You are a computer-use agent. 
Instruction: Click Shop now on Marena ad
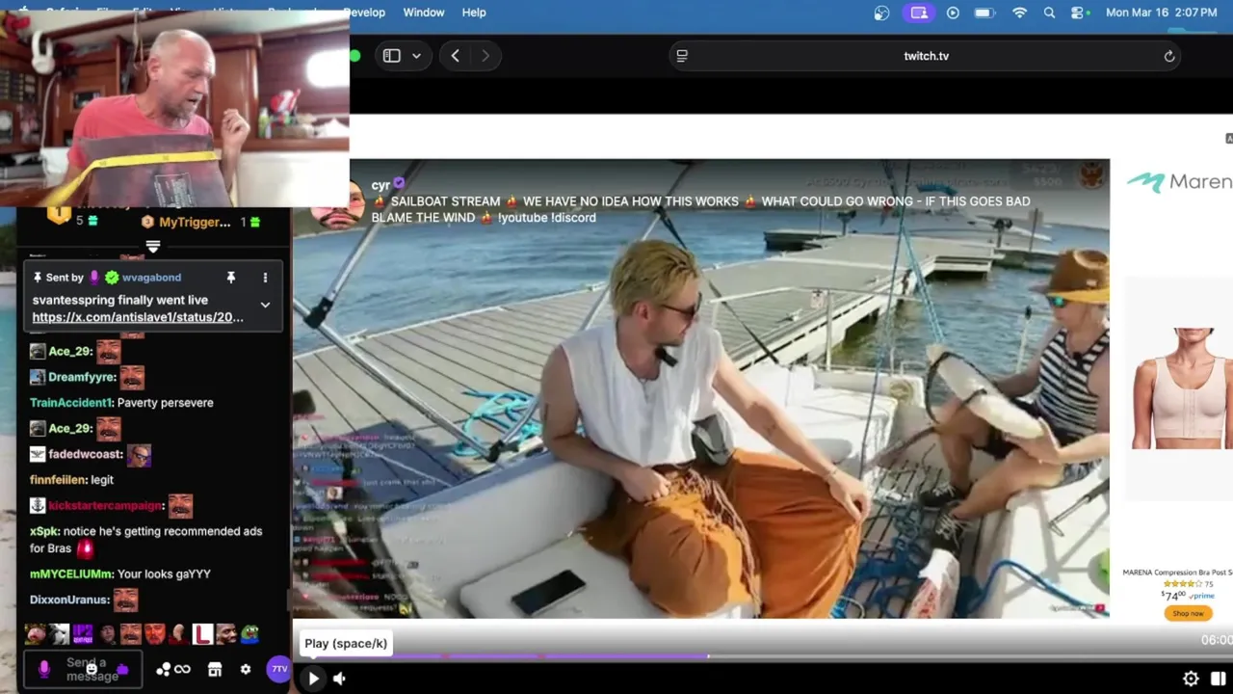1188,613
